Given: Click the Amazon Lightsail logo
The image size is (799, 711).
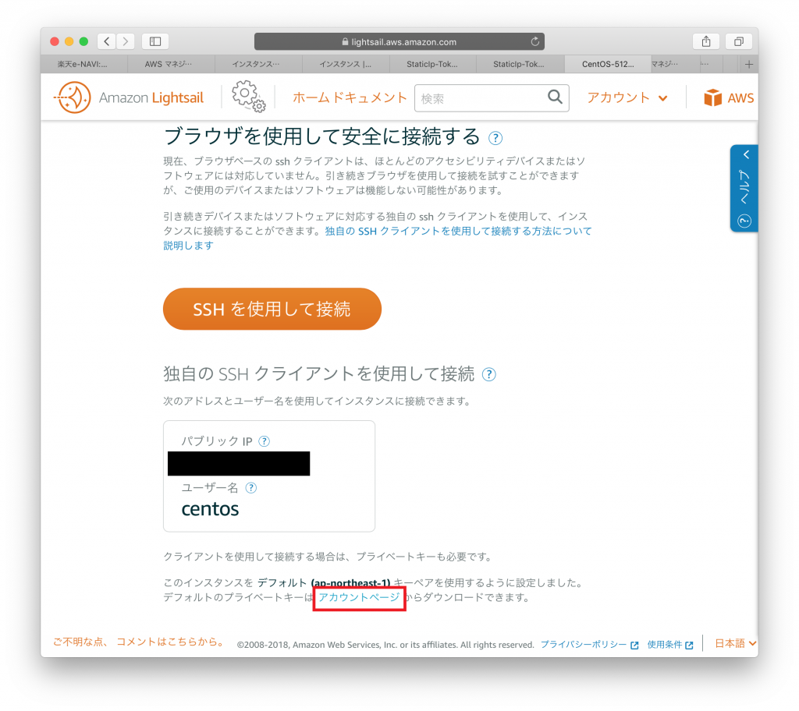Looking at the screenshot, I should 129,97.
